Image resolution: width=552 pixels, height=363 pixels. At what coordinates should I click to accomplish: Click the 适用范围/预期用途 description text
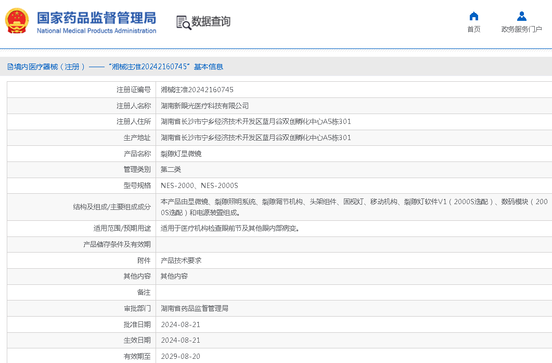(x=230, y=228)
